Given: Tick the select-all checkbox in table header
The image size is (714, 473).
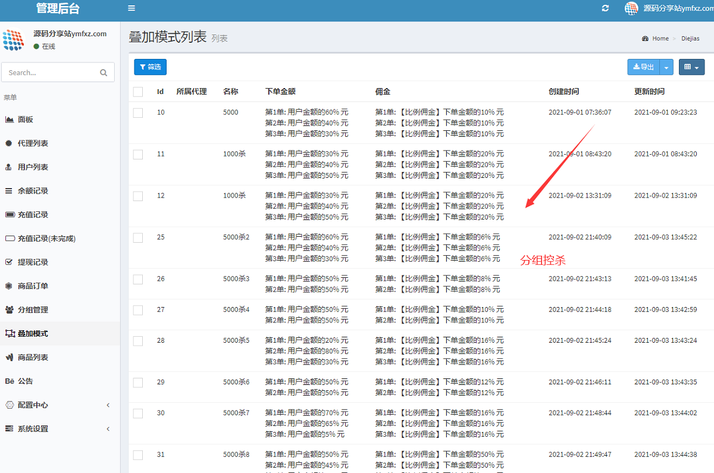Looking at the screenshot, I should click(138, 92).
